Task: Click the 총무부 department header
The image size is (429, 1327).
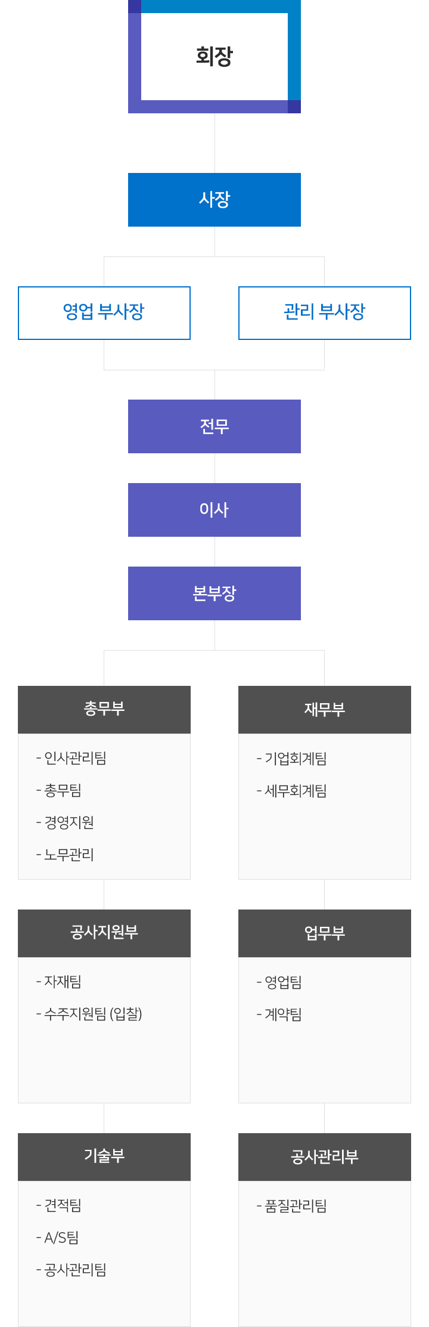Action: (x=104, y=709)
